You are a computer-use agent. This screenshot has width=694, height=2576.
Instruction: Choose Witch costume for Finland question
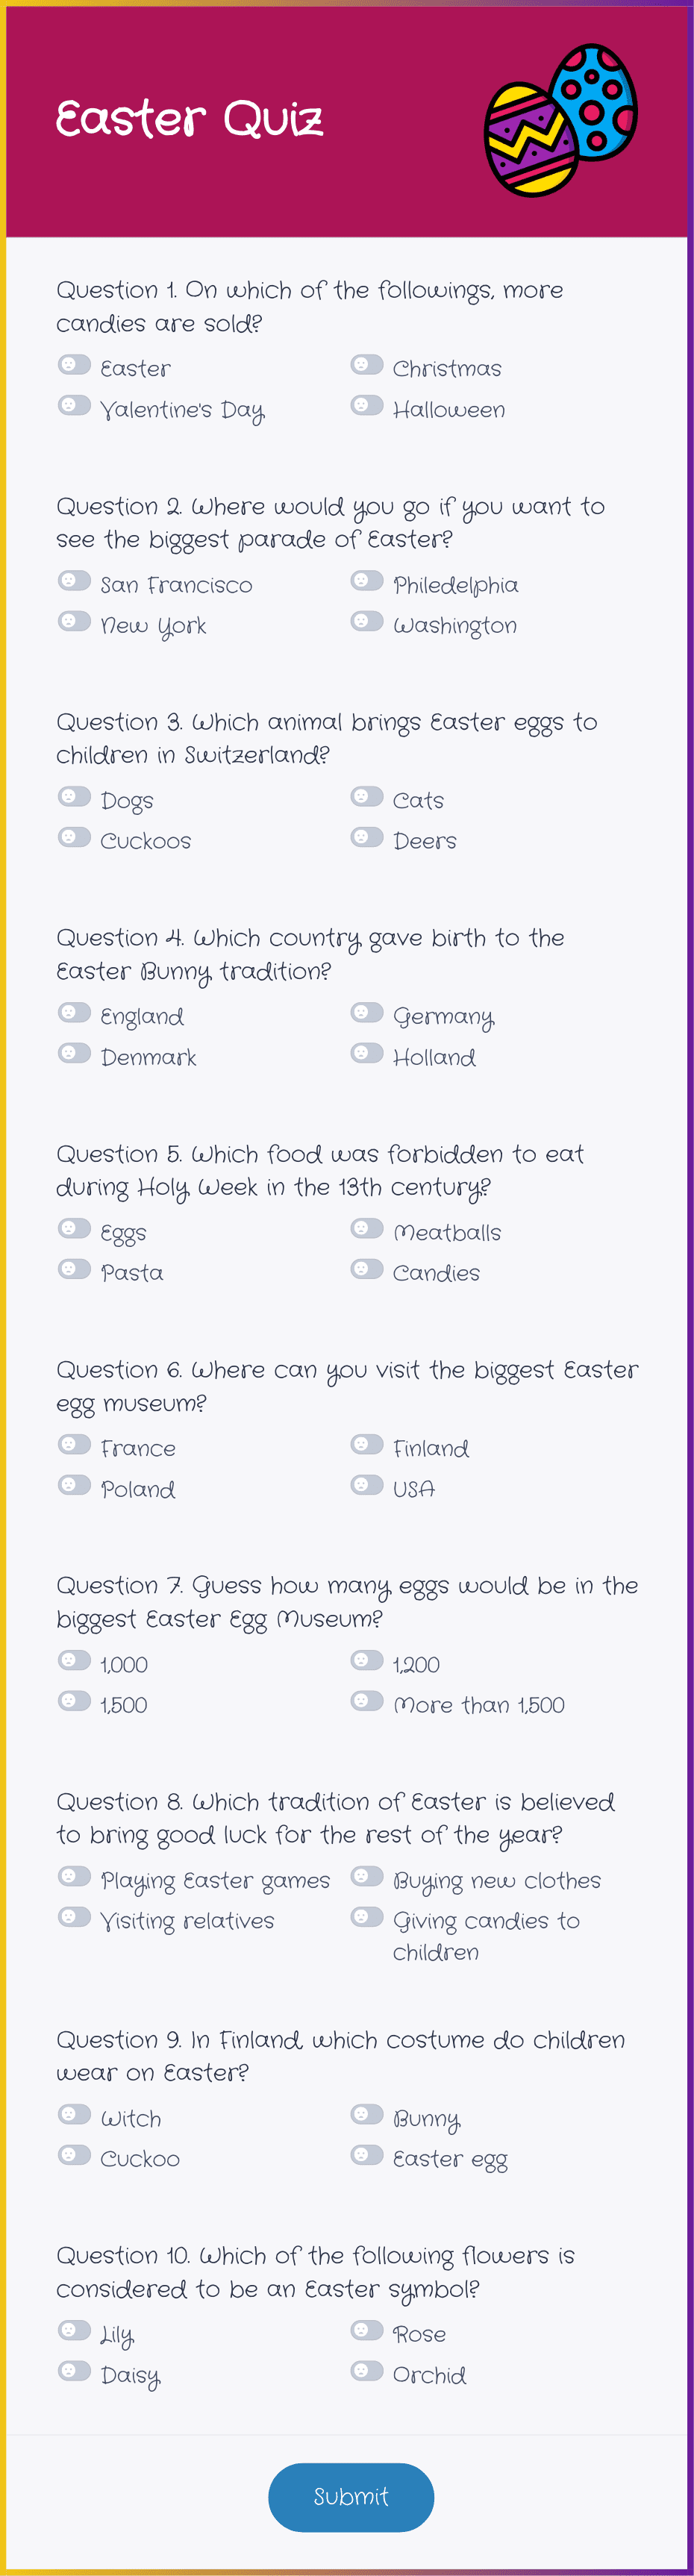(x=74, y=2115)
